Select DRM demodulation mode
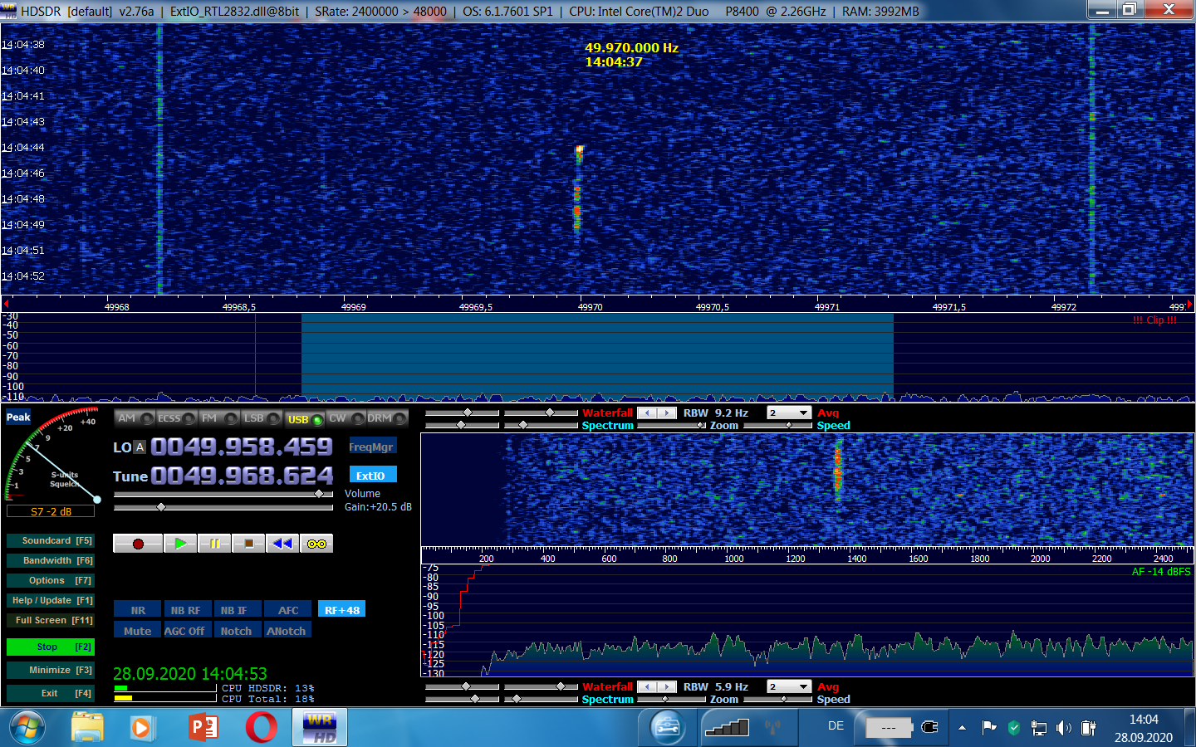 [387, 418]
